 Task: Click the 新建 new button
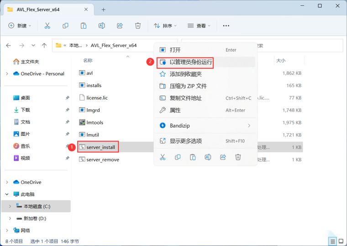pos(20,26)
